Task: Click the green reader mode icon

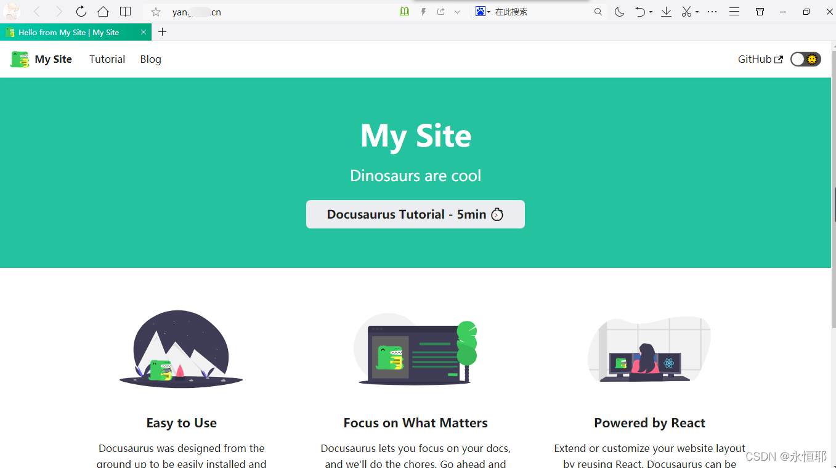Action: [x=404, y=12]
